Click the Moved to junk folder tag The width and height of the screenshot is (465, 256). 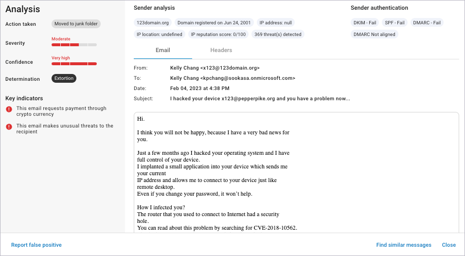tap(76, 24)
